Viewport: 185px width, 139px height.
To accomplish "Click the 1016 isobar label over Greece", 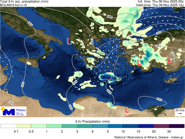I will 92,41.
